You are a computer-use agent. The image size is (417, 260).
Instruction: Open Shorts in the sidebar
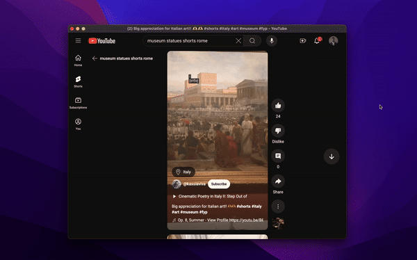tap(78, 82)
